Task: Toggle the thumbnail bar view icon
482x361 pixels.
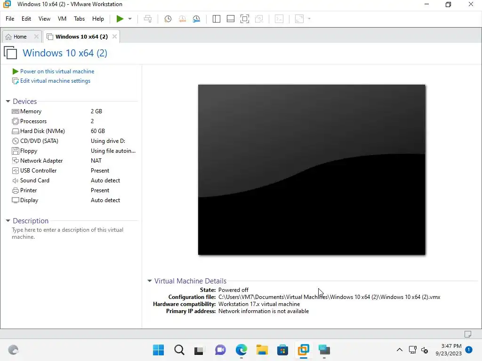Action: 231,19
